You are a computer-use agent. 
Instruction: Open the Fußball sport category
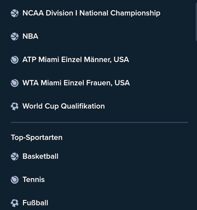point(35,203)
